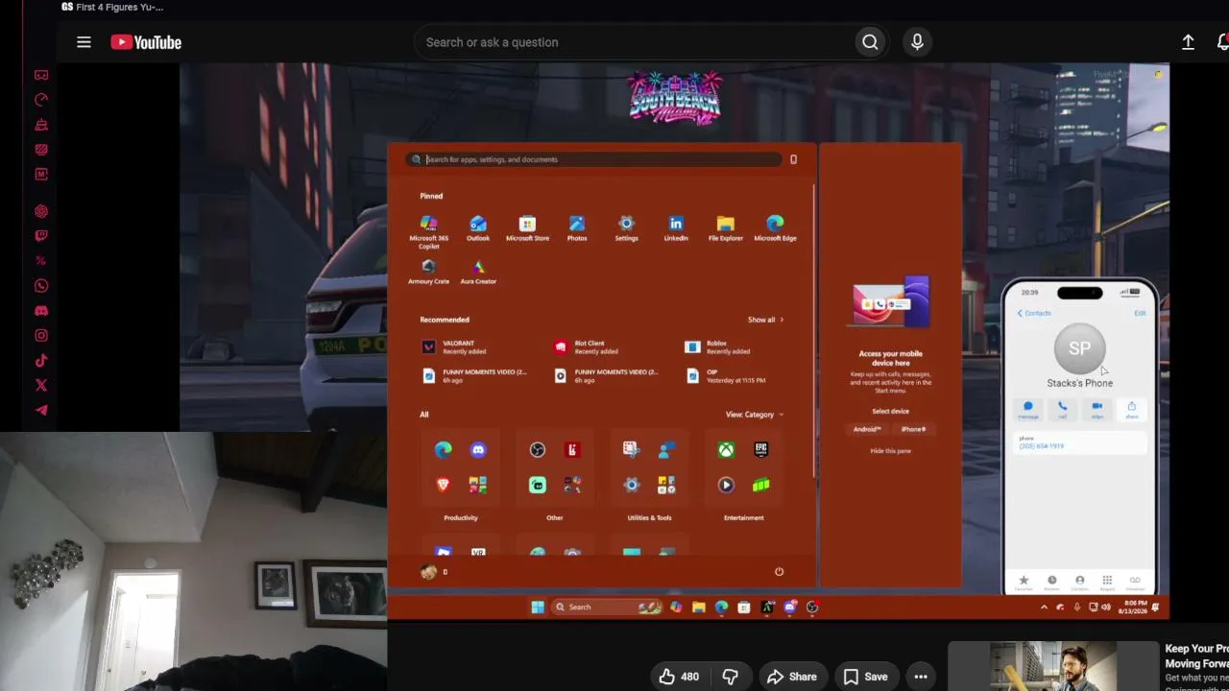Expand the system tray hidden icons chevron
1229x691 pixels.
click(x=1044, y=607)
